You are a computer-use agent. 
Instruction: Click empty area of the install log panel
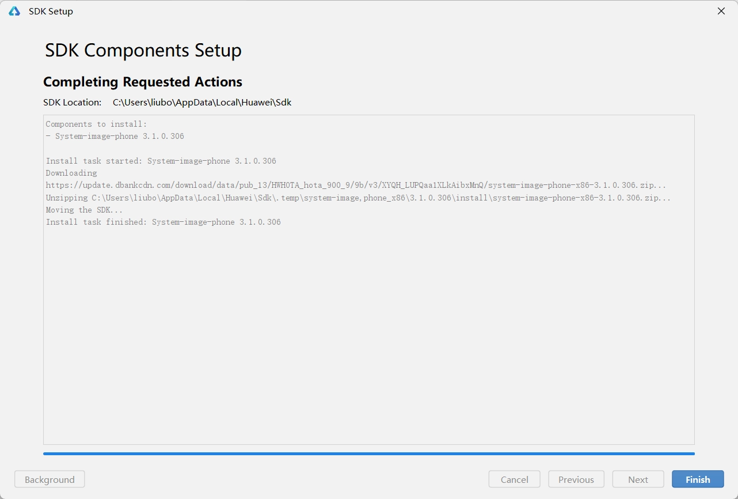(x=368, y=334)
